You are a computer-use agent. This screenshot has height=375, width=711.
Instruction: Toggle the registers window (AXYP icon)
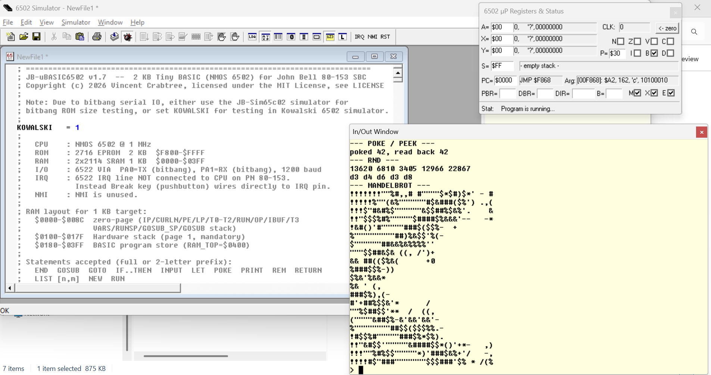tap(265, 37)
